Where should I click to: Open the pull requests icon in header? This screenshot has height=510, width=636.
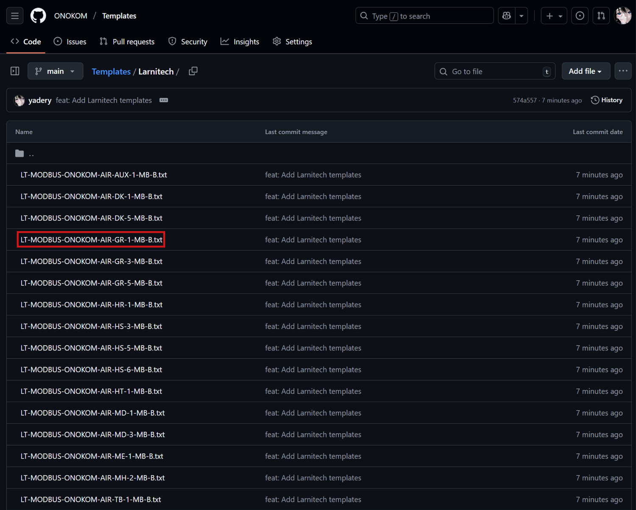(601, 16)
